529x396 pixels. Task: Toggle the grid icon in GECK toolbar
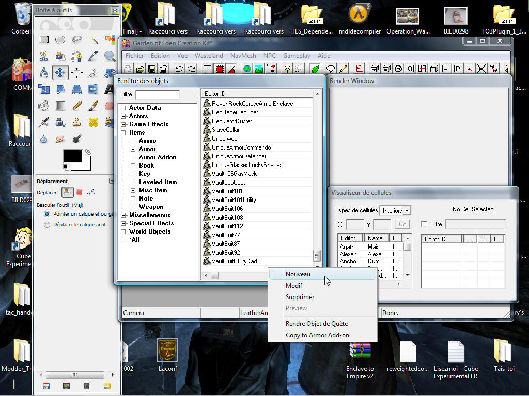(208, 69)
